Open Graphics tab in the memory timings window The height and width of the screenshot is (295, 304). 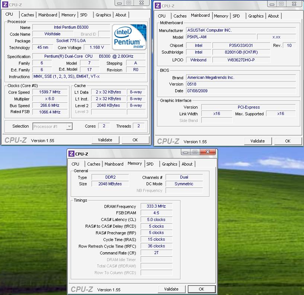[170, 164]
